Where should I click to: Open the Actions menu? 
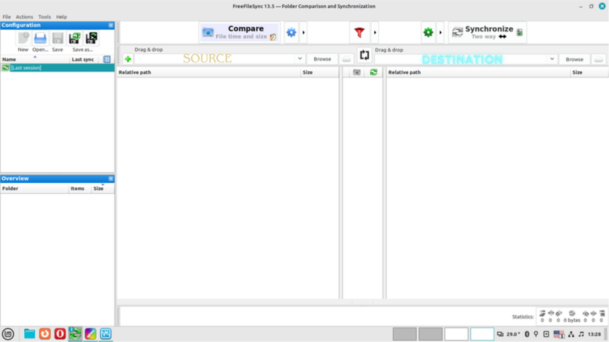24,17
